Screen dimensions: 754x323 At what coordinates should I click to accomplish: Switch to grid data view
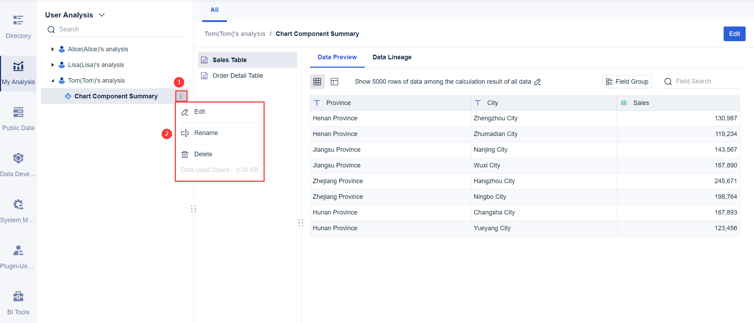click(317, 81)
